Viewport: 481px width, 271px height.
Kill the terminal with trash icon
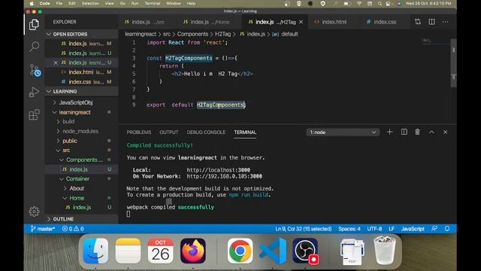click(418, 132)
